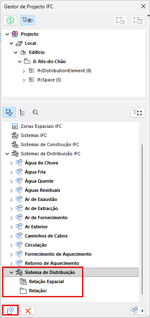Expand the Fornecimento de Aquecimento system
This screenshot has width=150, height=318.
[x=12, y=254]
